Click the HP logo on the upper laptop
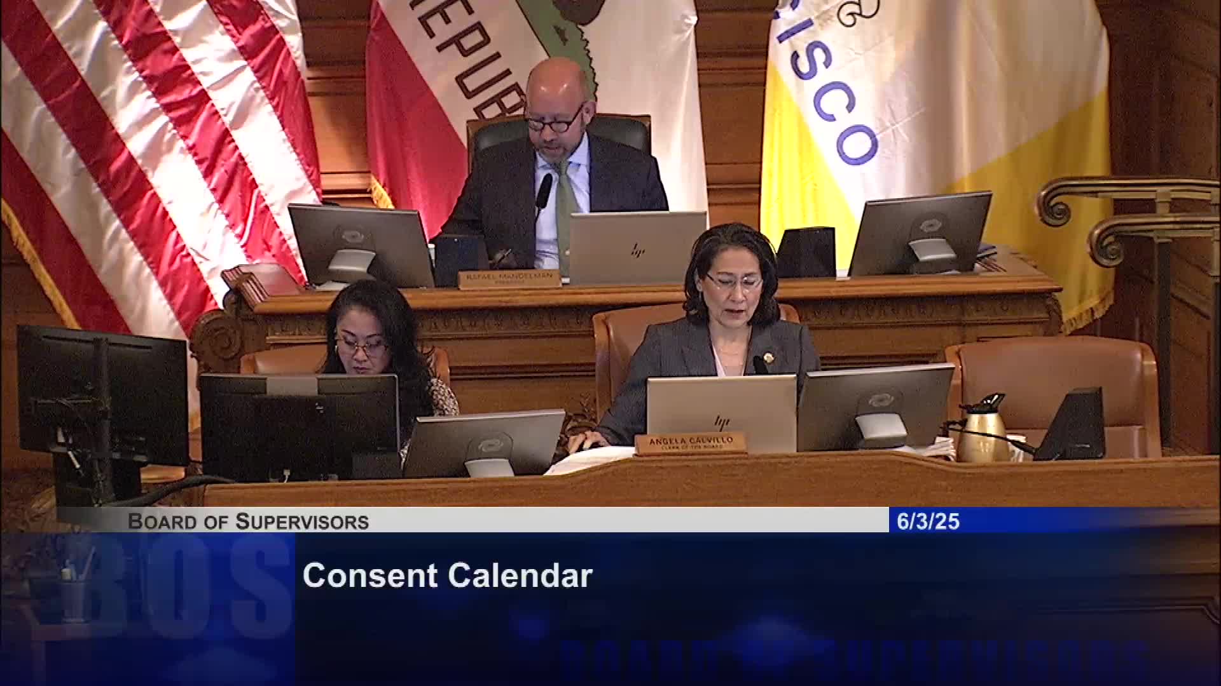The height and width of the screenshot is (686, 1221). [x=637, y=250]
